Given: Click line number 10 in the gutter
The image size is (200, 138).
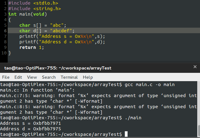Looking at the screenshot, I should [4, 53].
